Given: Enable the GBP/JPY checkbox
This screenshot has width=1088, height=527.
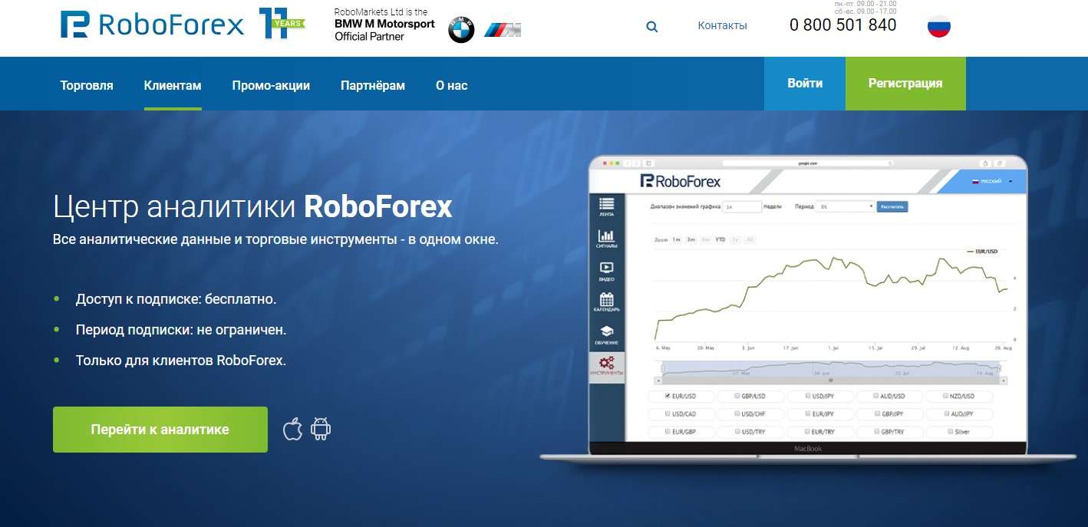Looking at the screenshot, I should coord(877,413).
